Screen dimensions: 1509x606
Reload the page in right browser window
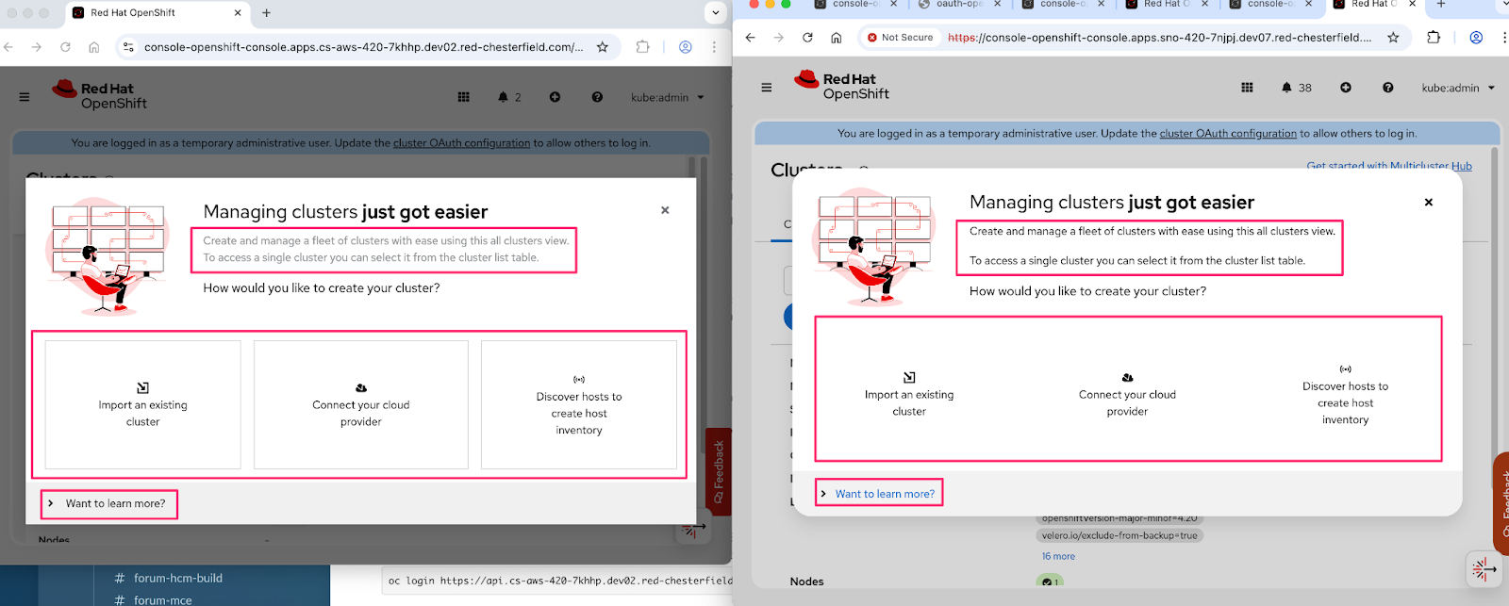807,38
